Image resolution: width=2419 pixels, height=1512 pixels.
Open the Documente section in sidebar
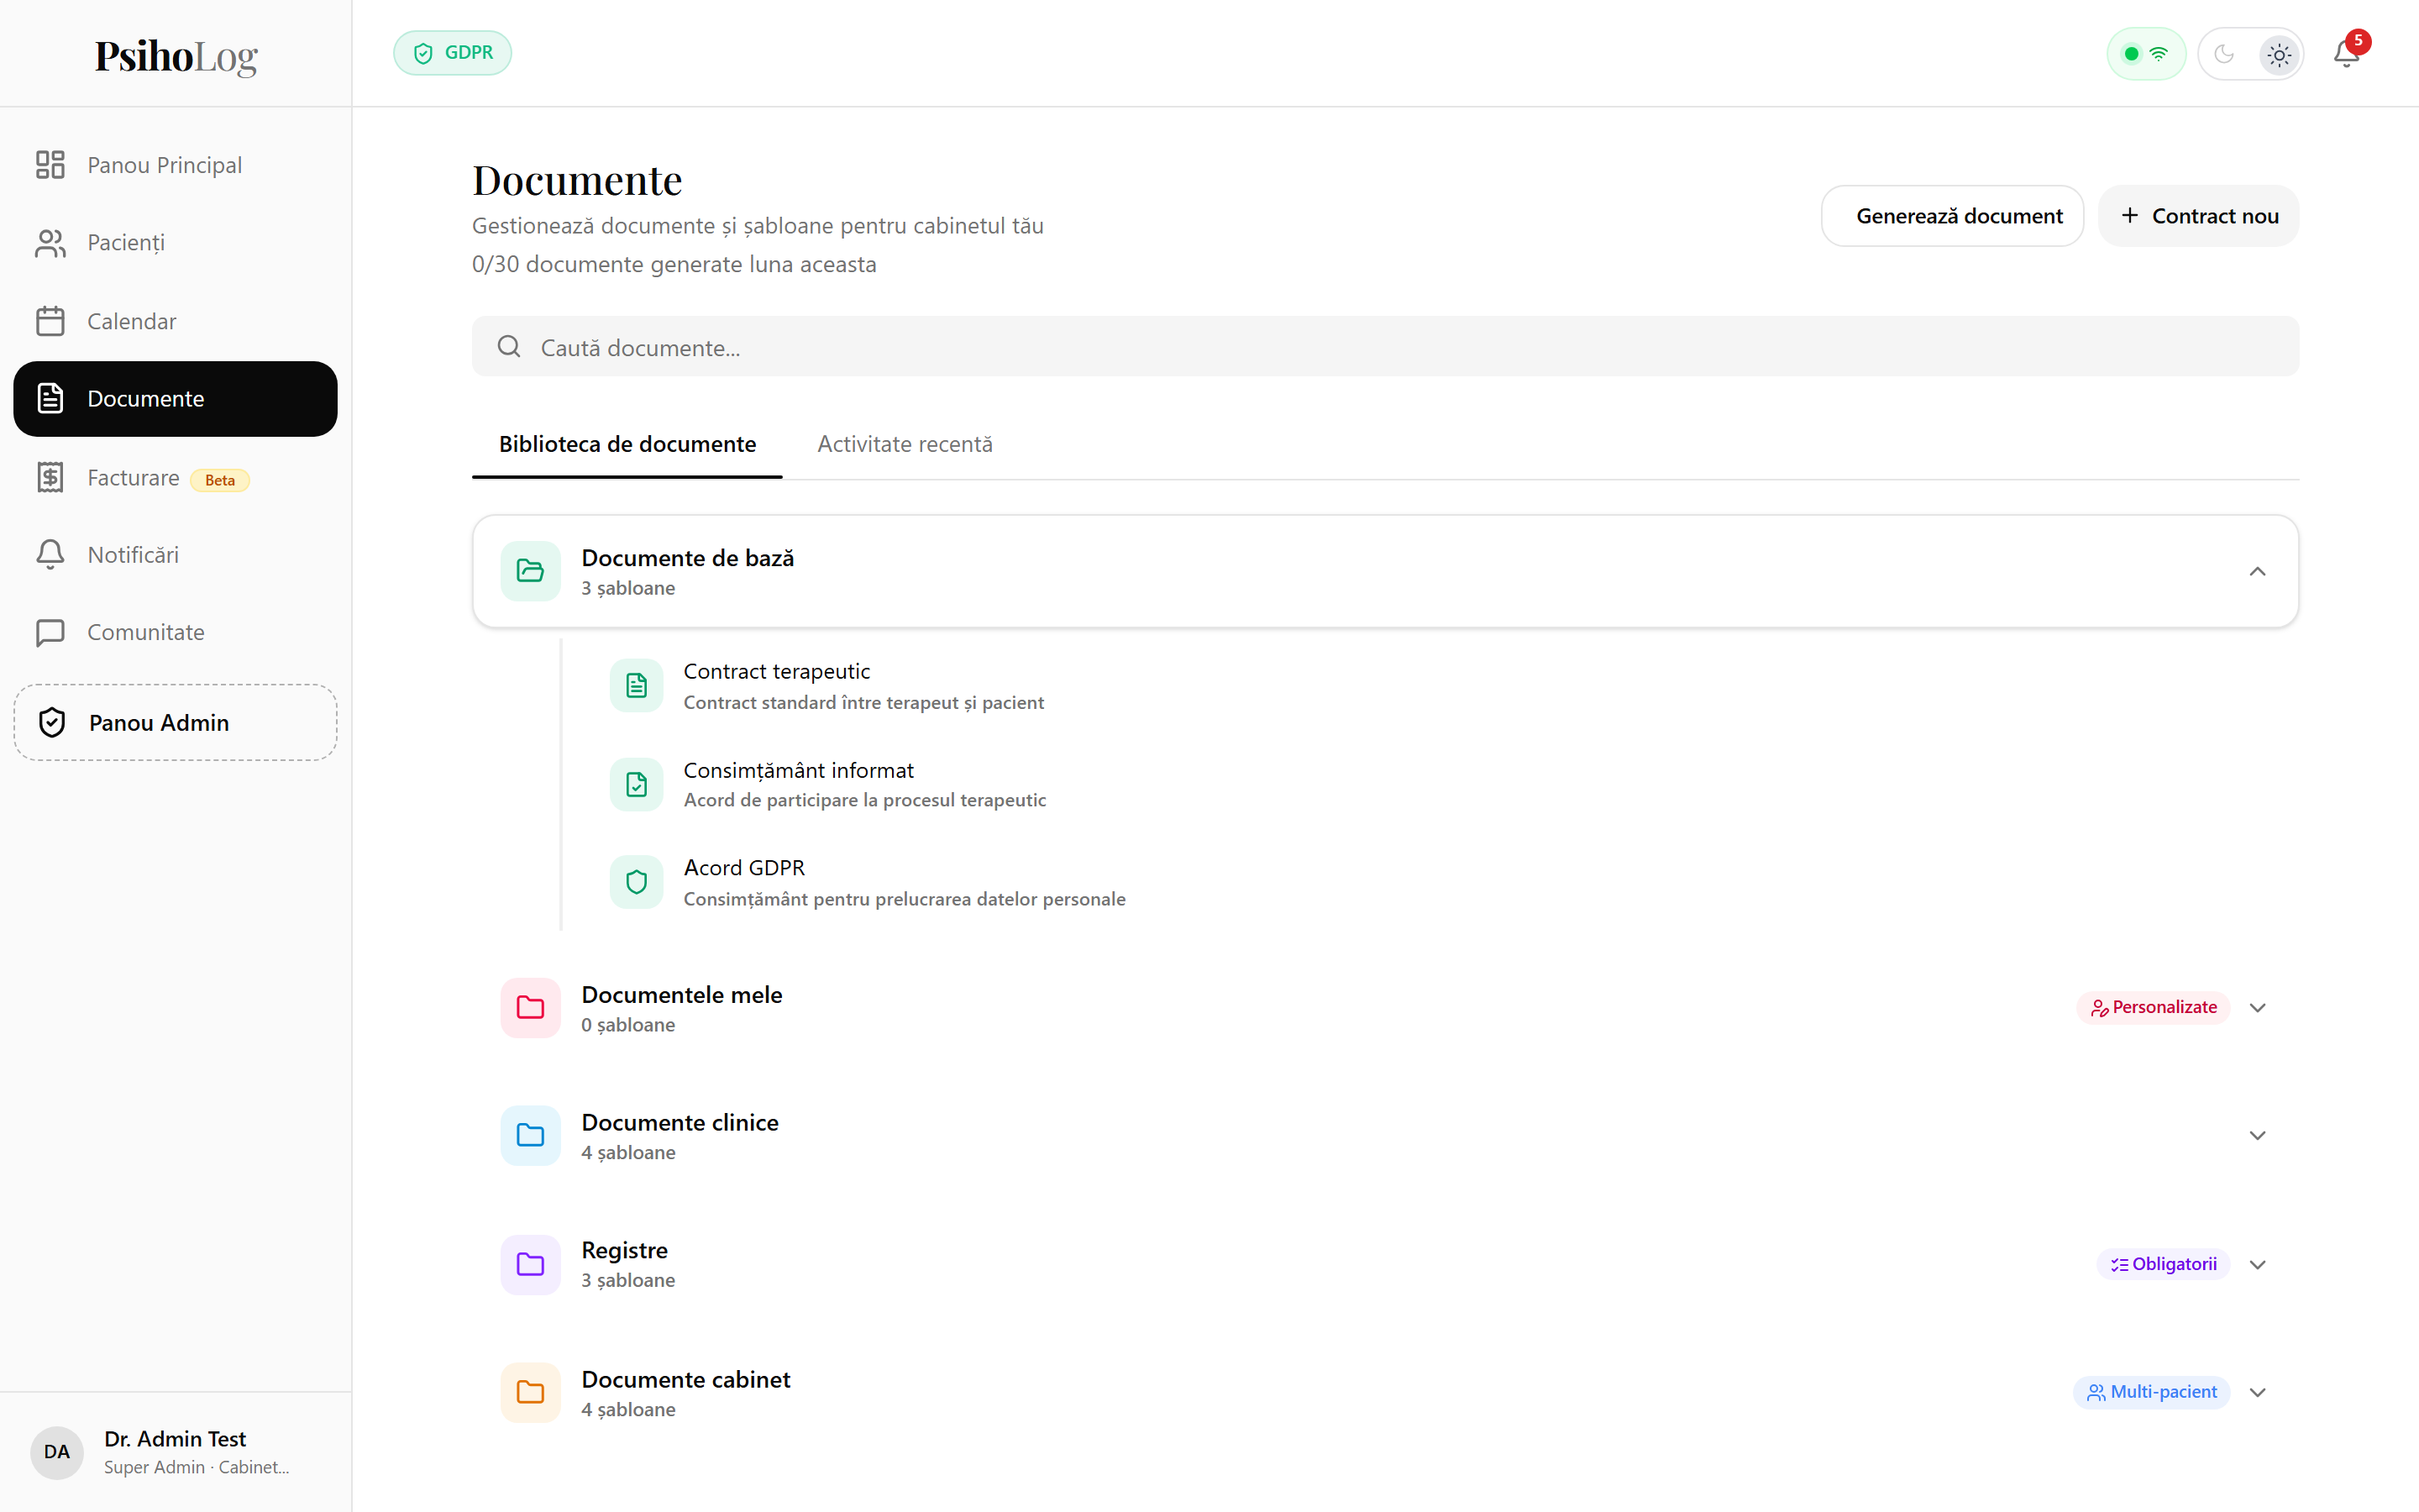click(x=144, y=398)
